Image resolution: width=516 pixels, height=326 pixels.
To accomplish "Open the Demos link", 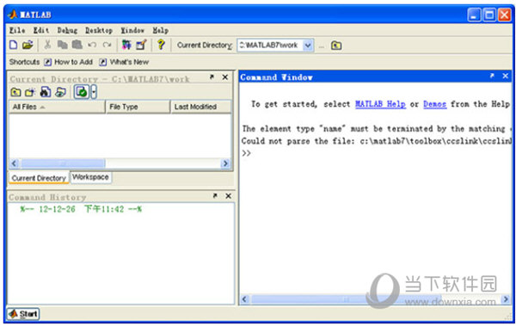I will pyautogui.click(x=434, y=104).
